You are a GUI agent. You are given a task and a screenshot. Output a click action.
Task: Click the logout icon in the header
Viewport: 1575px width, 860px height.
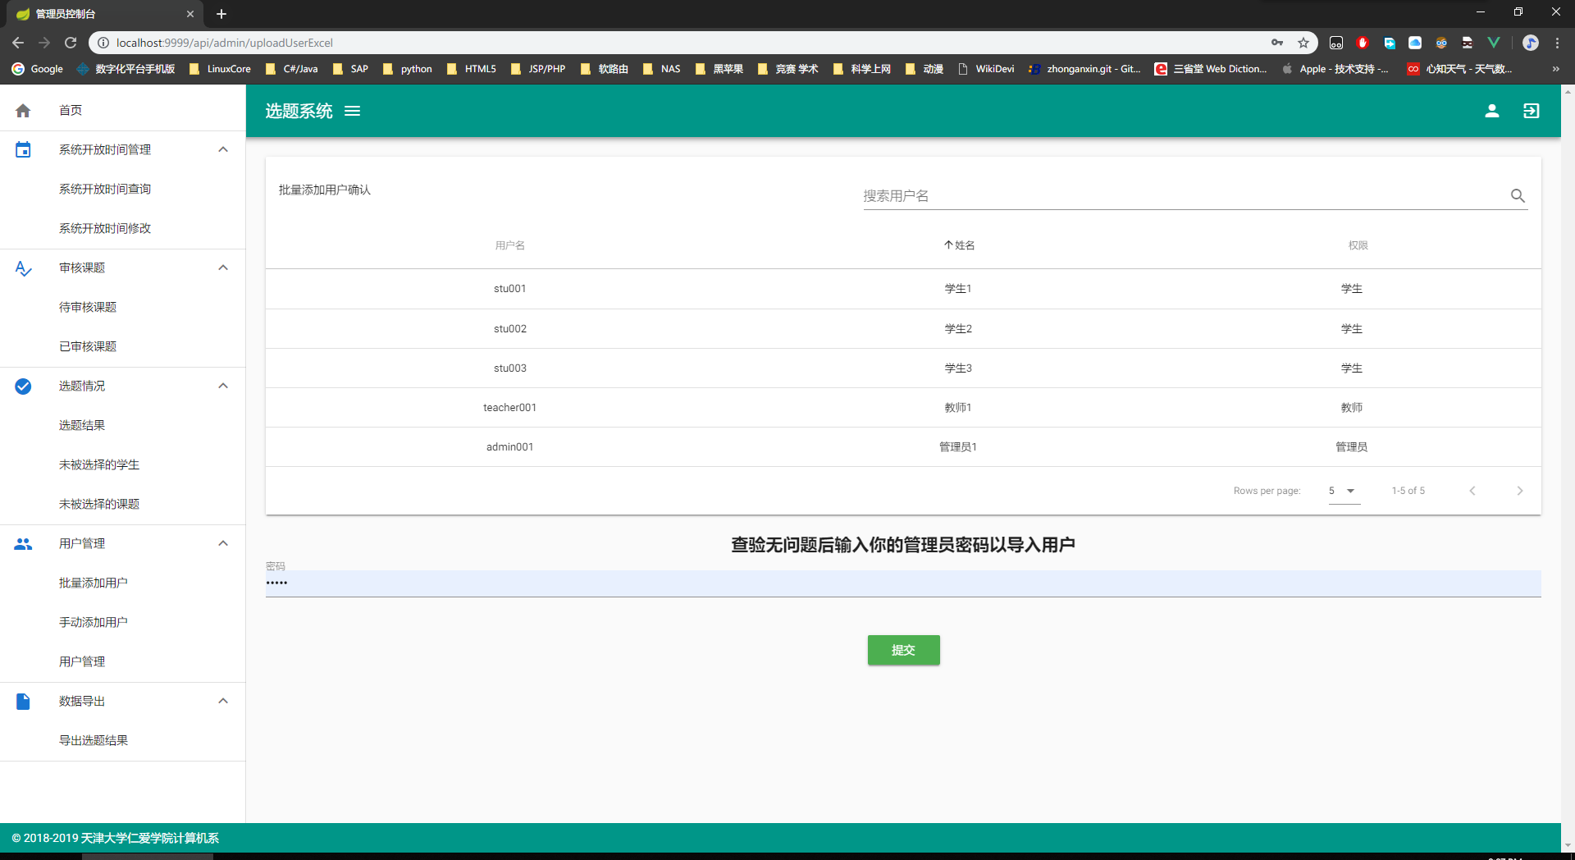(x=1531, y=111)
